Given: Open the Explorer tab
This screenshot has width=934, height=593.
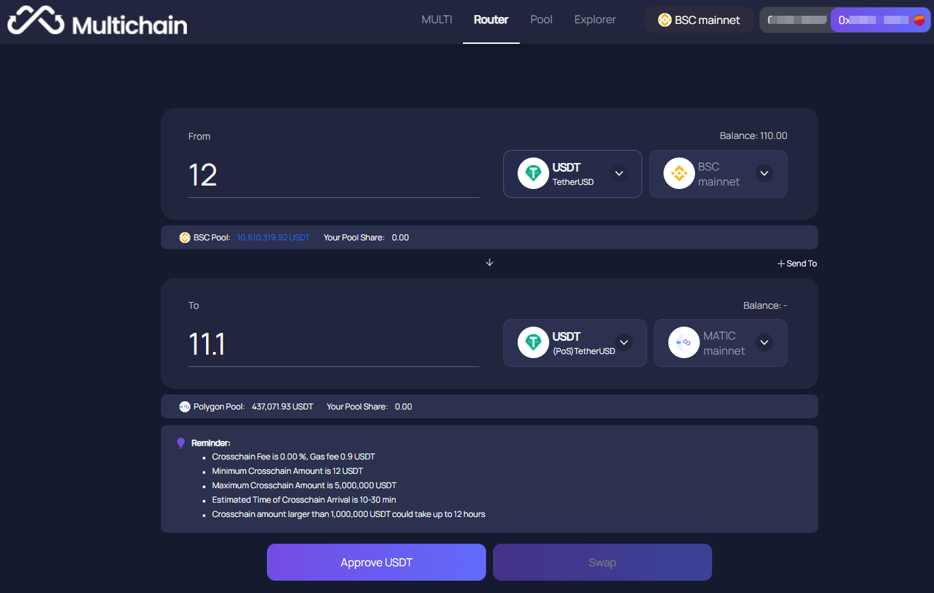Looking at the screenshot, I should pos(594,19).
